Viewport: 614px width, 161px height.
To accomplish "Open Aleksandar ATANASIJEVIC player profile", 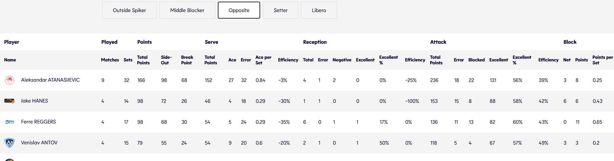I will (50, 80).
